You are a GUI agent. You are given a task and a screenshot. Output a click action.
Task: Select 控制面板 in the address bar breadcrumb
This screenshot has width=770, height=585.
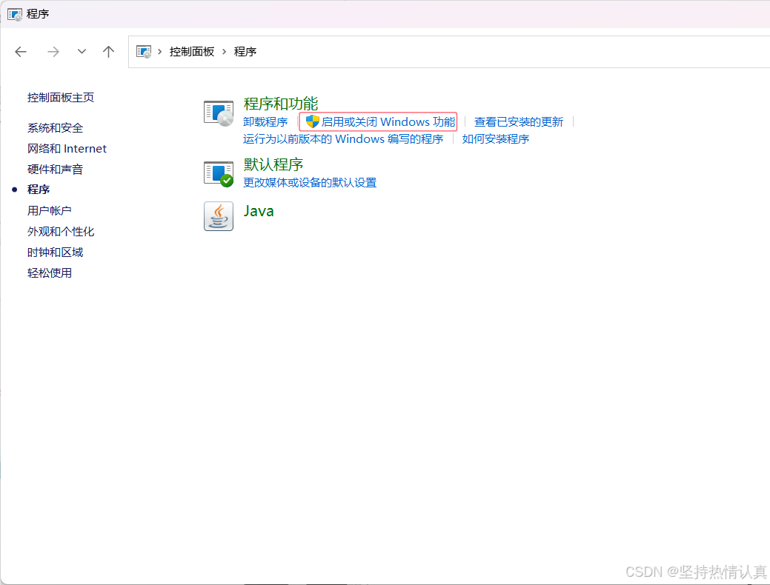(x=192, y=52)
